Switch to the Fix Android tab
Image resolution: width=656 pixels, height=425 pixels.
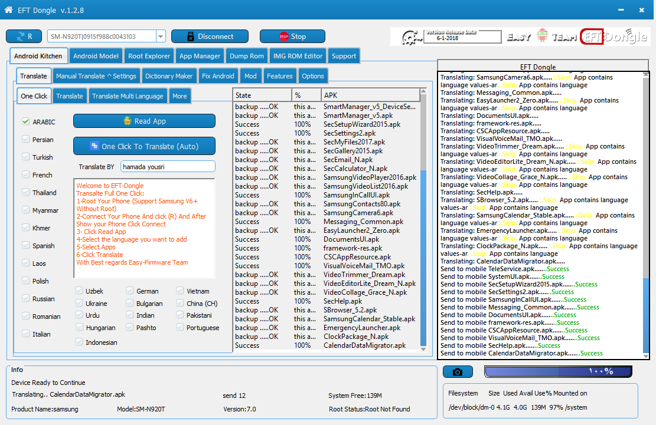[x=218, y=76]
